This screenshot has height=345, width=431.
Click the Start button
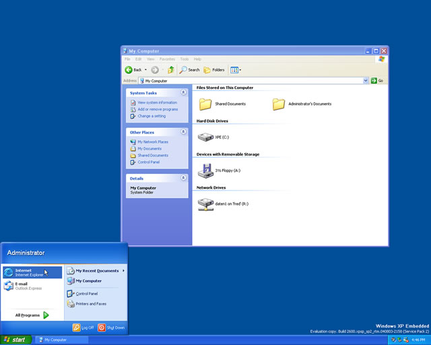[x=15, y=340]
